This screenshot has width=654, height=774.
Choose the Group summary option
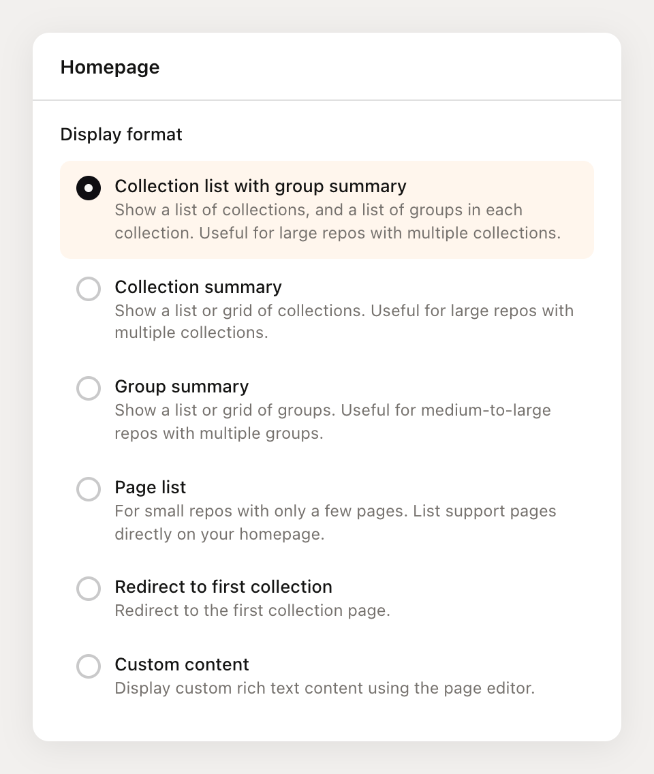pyautogui.click(x=88, y=388)
